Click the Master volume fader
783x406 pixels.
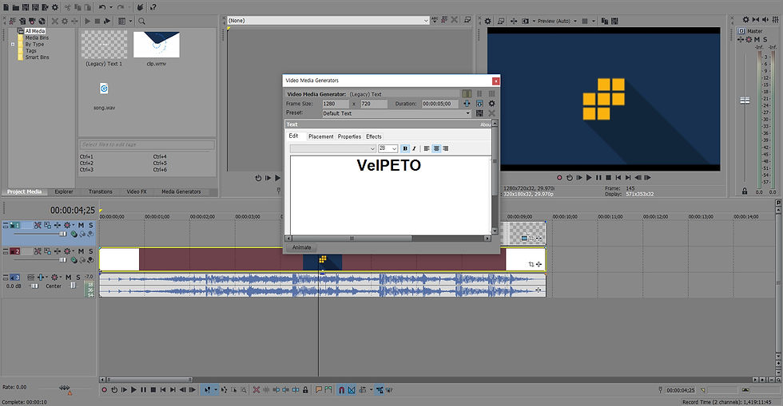tap(745, 101)
